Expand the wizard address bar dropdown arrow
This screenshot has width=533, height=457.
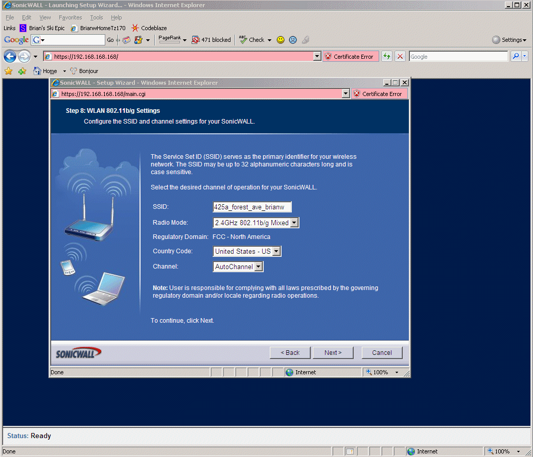(x=345, y=94)
